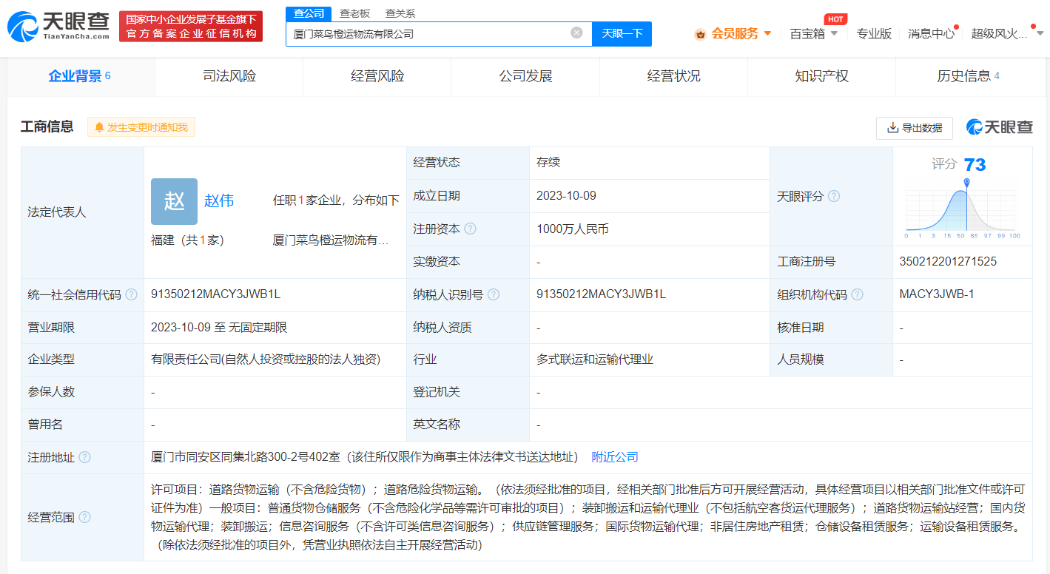Select registration number 350212201271525
The height and width of the screenshot is (574, 1050).
click(948, 261)
